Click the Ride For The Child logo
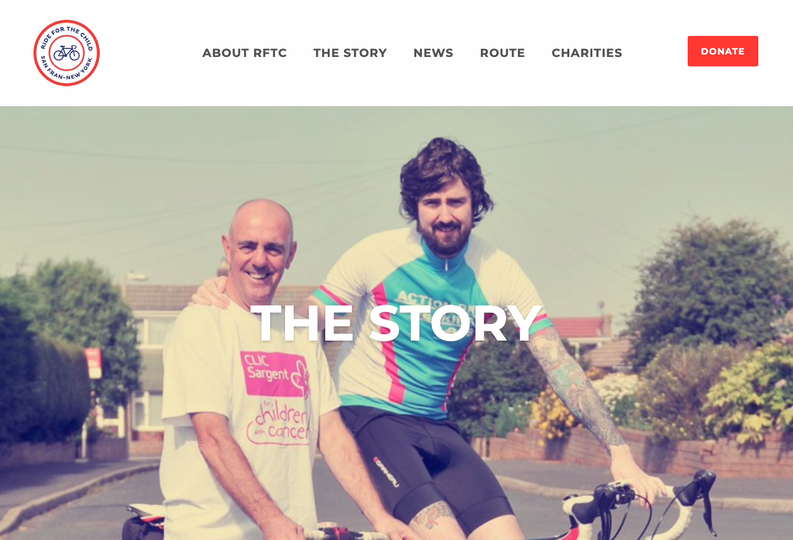 (x=66, y=53)
